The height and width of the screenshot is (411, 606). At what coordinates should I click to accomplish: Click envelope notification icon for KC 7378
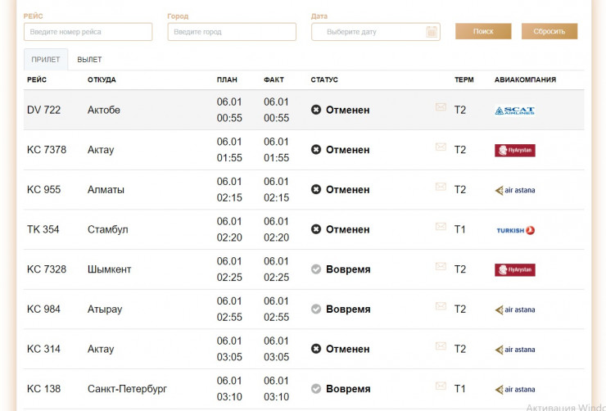(441, 147)
